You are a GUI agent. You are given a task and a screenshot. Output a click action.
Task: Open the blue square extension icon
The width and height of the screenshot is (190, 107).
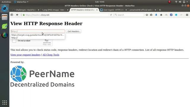171,15
